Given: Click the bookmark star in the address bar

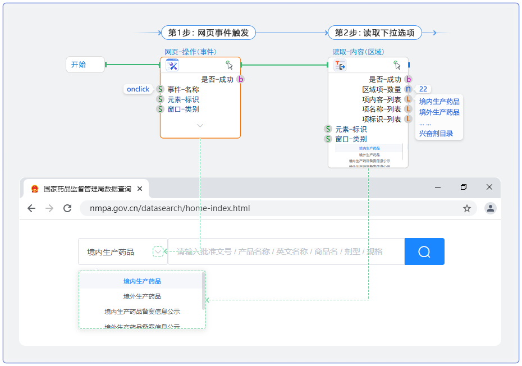Looking at the screenshot, I should tap(467, 208).
